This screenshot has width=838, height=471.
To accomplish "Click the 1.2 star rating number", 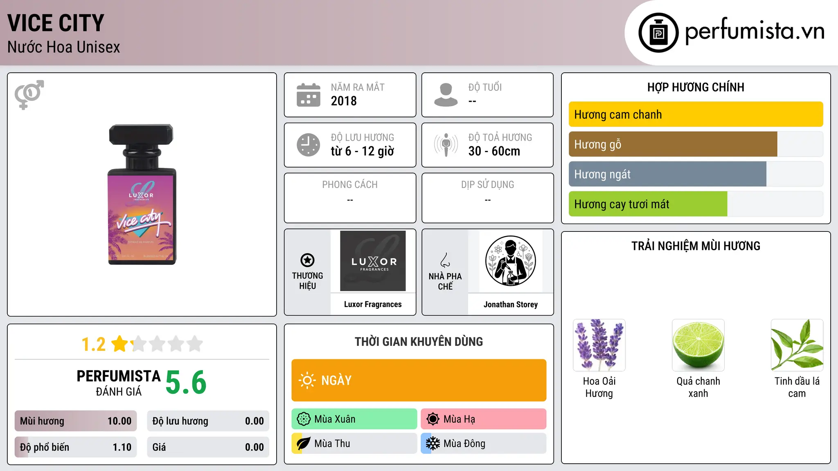I will click(x=93, y=344).
